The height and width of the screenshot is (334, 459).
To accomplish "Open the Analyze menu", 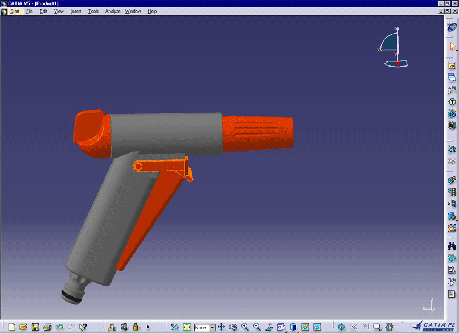I will (x=113, y=11).
